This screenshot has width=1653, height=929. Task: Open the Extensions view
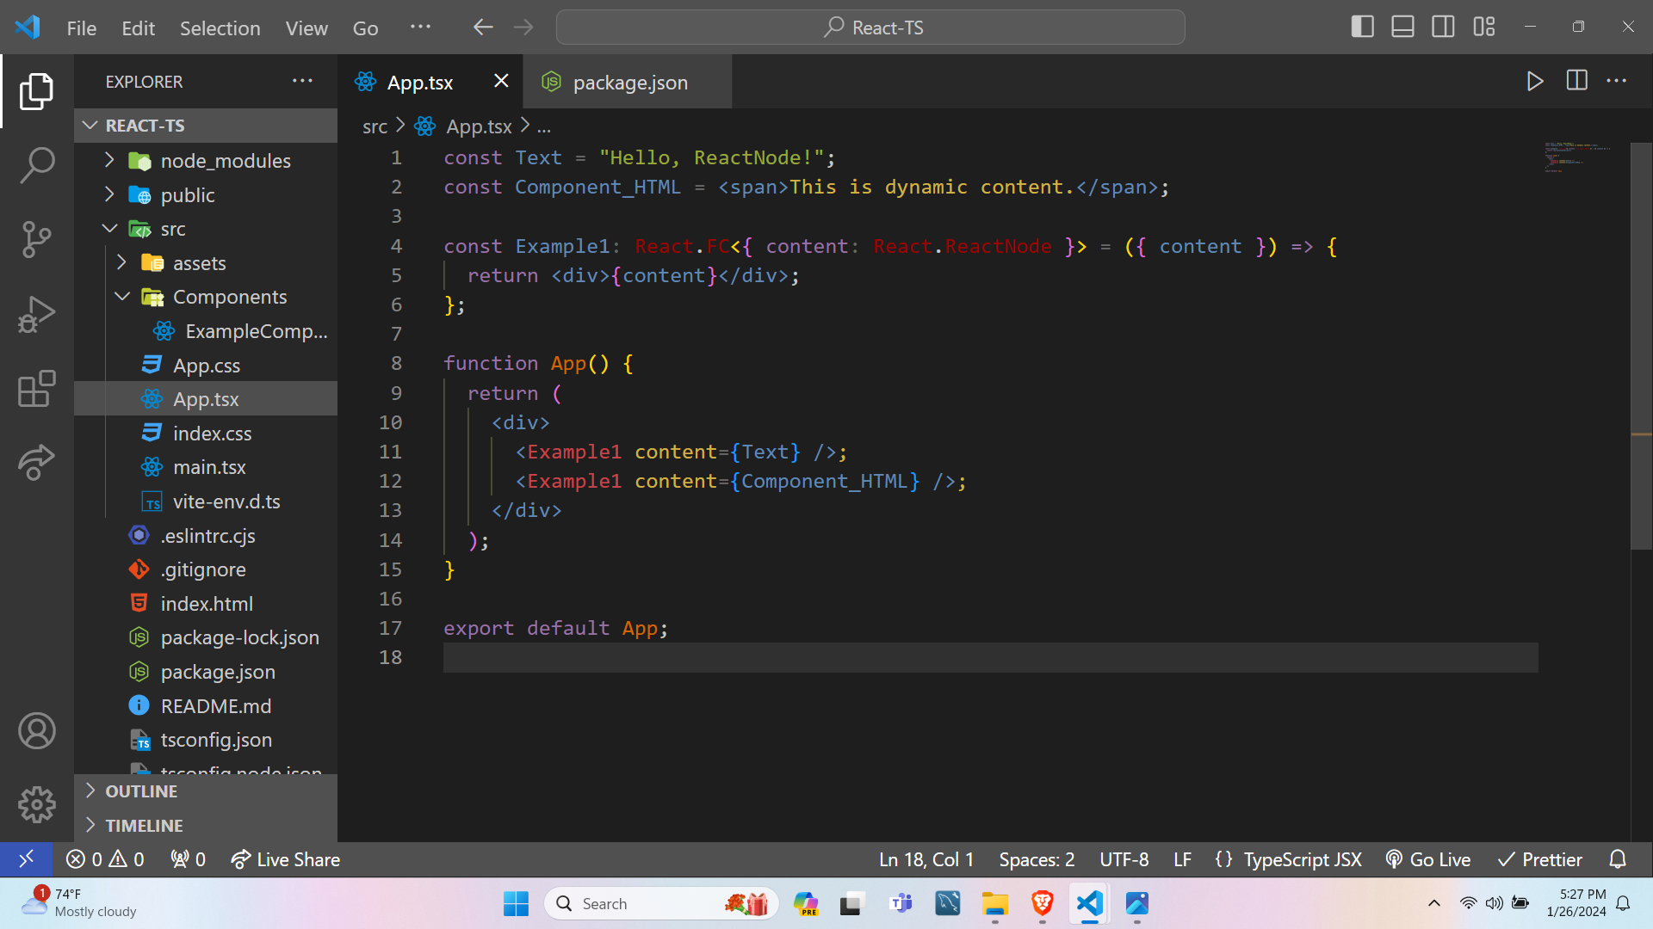tap(36, 389)
